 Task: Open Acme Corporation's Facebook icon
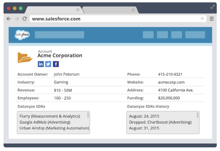click(56, 64)
